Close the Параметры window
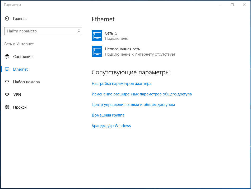Viewport: 251px width, 189px height. tap(244, 5)
